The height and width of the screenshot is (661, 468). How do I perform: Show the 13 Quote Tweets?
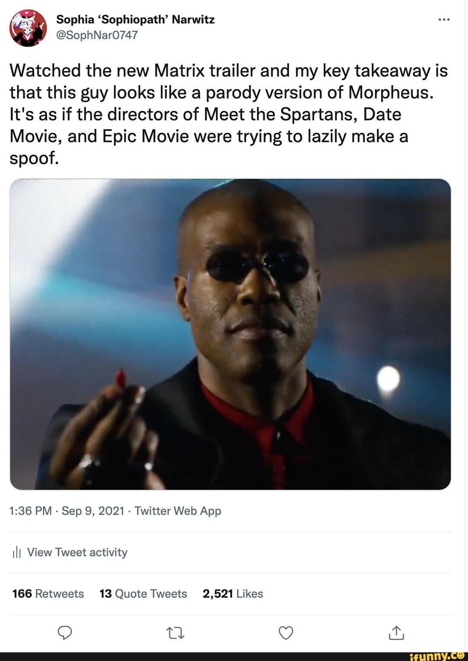143,593
